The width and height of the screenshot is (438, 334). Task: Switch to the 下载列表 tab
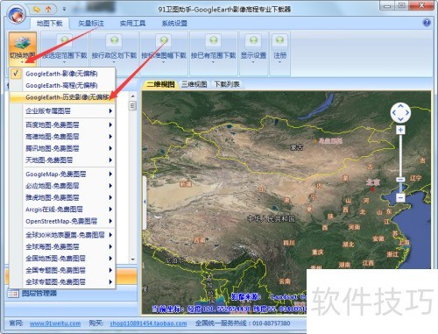227,84
